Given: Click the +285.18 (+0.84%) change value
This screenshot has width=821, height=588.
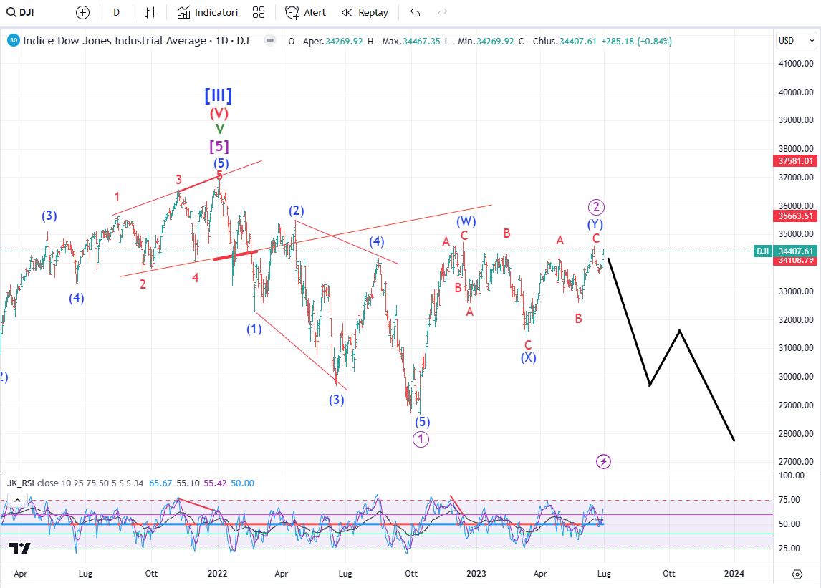Looking at the screenshot, I should (x=636, y=41).
